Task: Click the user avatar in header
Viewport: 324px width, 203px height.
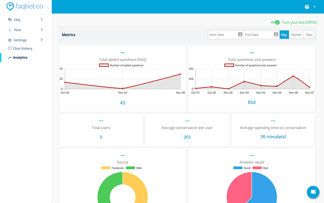Action: [307, 7]
